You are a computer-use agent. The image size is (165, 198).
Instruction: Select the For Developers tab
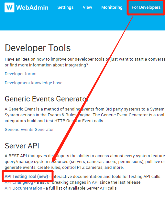(146, 7)
